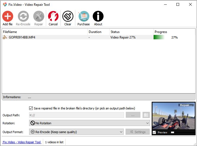This screenshot has width=197, height=146.
Task: Click the browse '...' button for Output Path
Action: click(x=133, y=115)
